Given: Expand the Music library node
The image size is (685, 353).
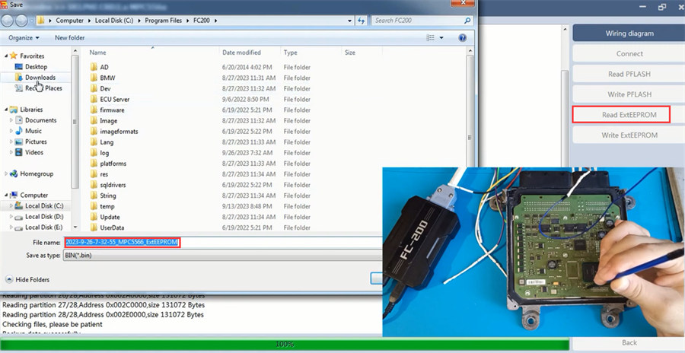Looking at the screenshot, I should 11,131.
